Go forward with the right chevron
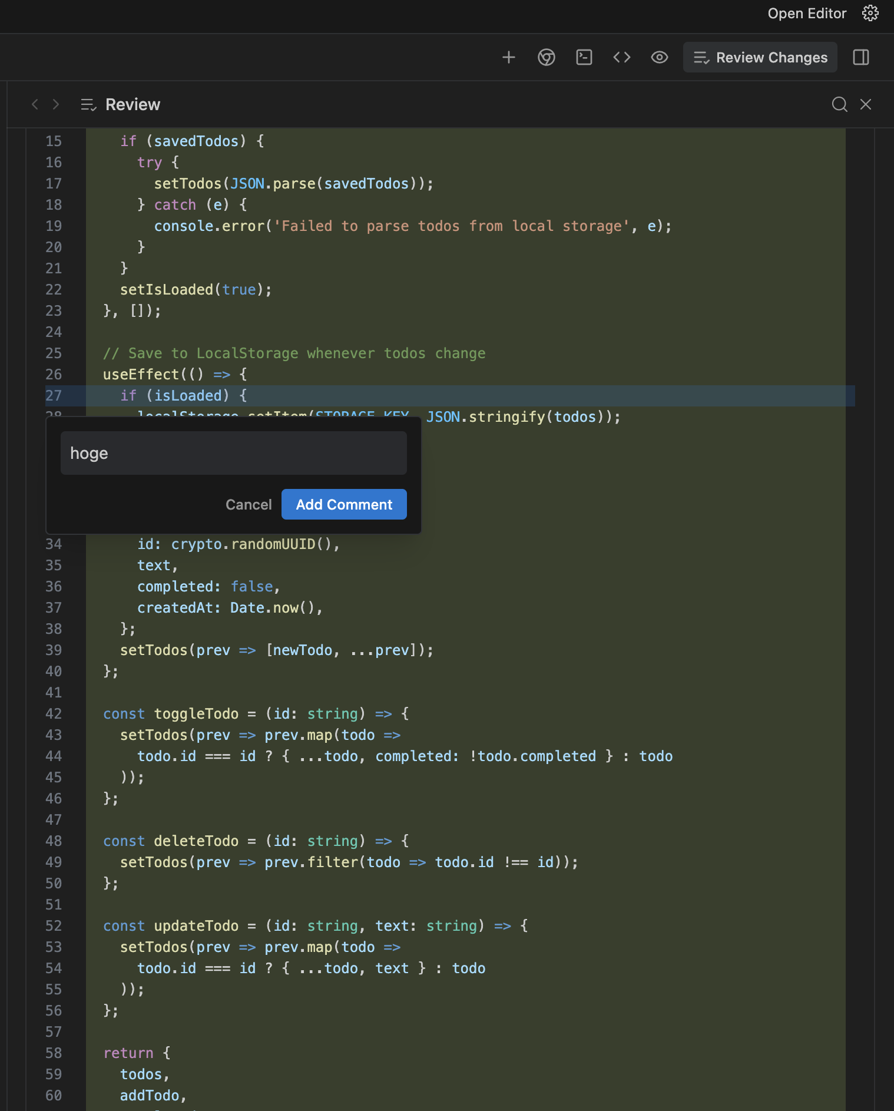The height and width of the screenshot is (1111, 894). click(56, 104)
